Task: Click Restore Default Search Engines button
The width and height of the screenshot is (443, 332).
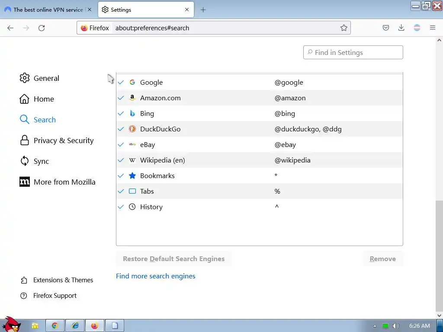Action: click(x=174, y=259)
